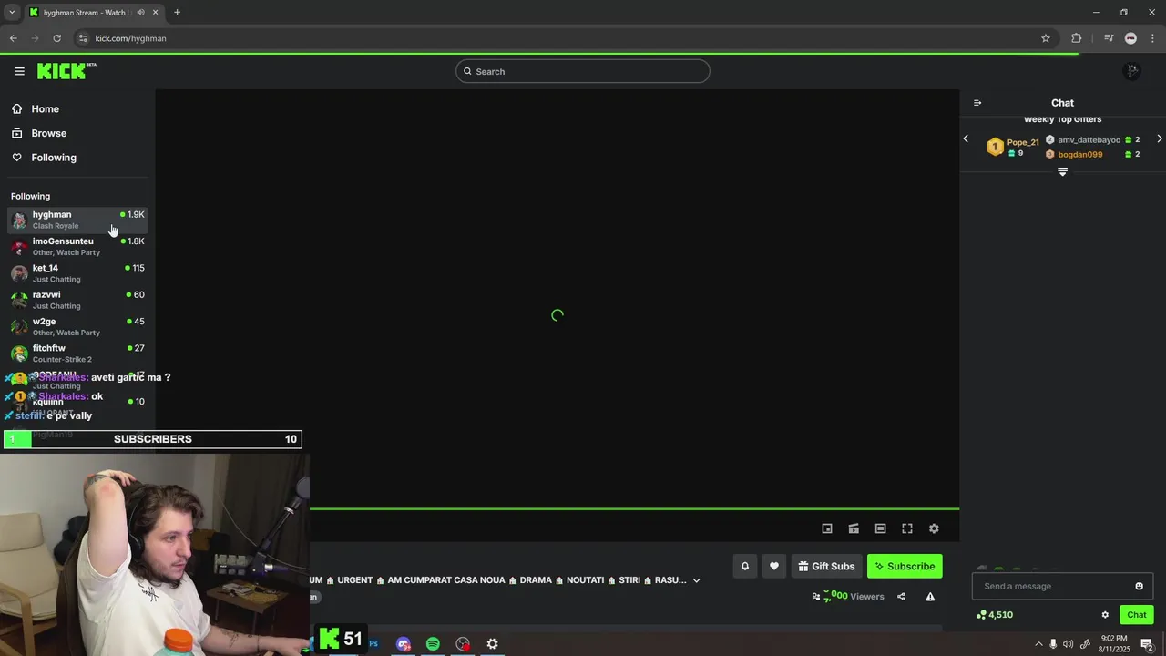Image resolution: width=1166 pixels, height=656 pixels.
Task: Open the hamburger sidebar menu
Action: coord(19,71)
